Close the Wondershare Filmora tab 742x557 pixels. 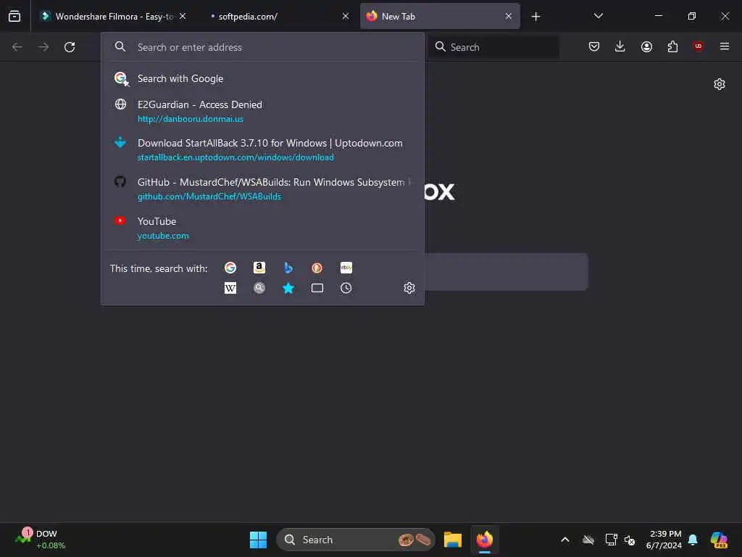[x=183, y=16]
